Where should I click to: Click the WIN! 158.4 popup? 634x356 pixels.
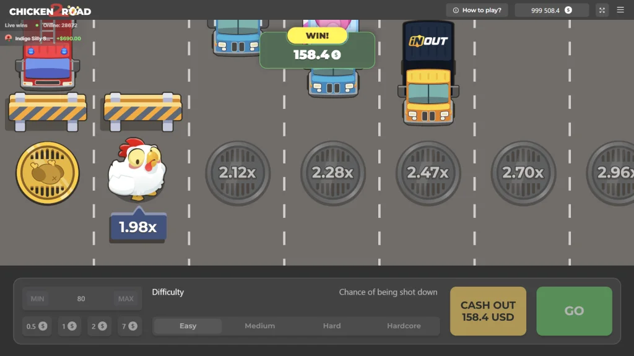tap(318, 48)
